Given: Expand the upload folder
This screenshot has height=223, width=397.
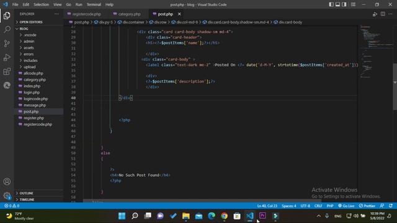Looking at the screenshot, I should click(x=38, y=67).
